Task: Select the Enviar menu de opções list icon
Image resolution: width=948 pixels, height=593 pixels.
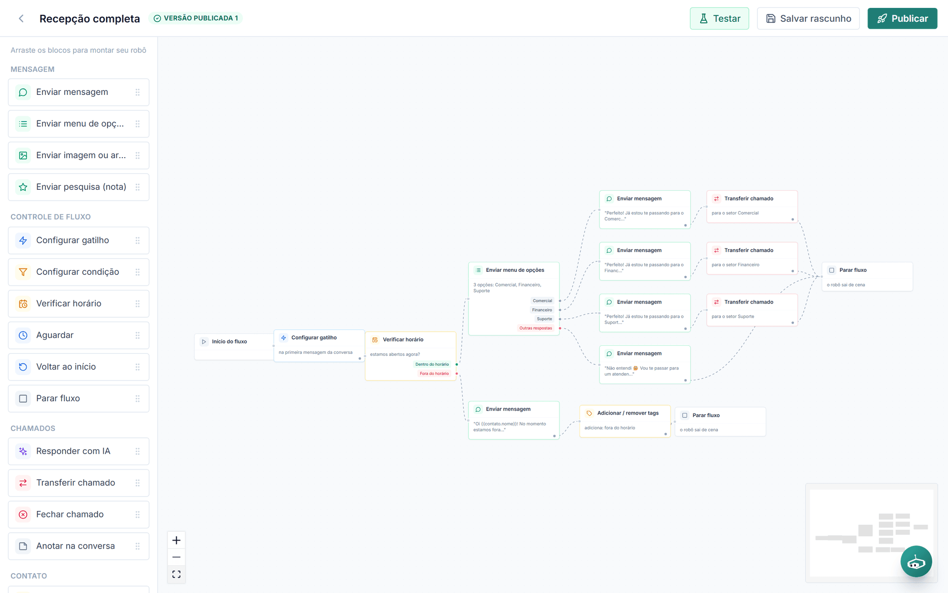Action: [23, 124]
